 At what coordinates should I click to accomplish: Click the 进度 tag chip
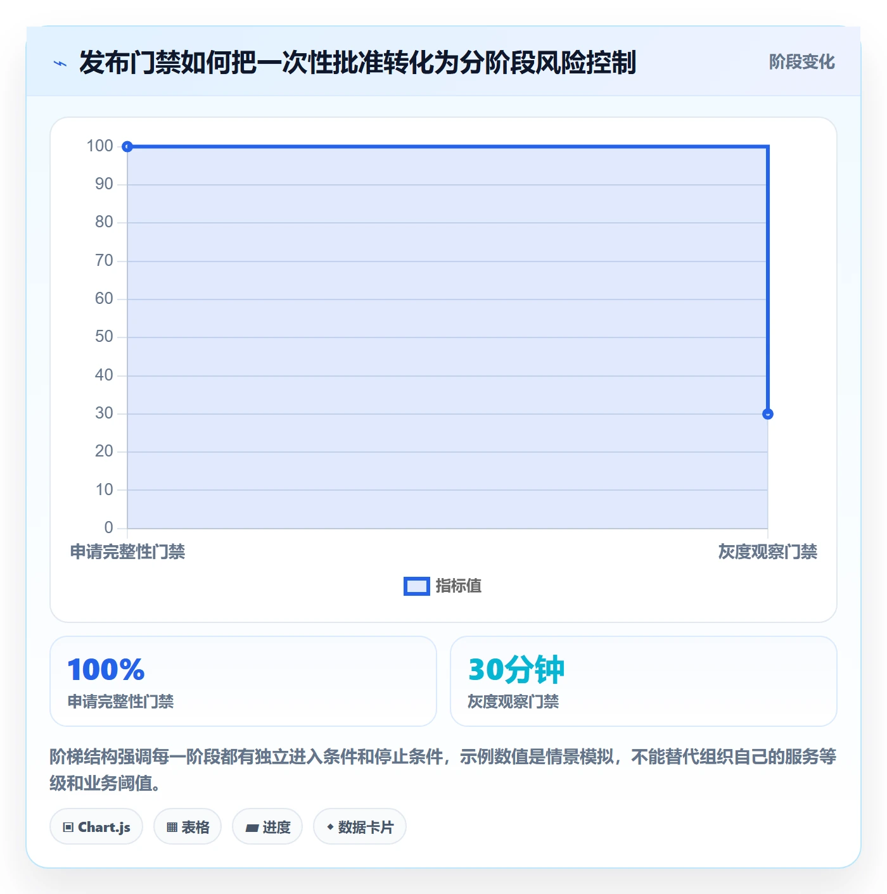(x=267, y=827)
